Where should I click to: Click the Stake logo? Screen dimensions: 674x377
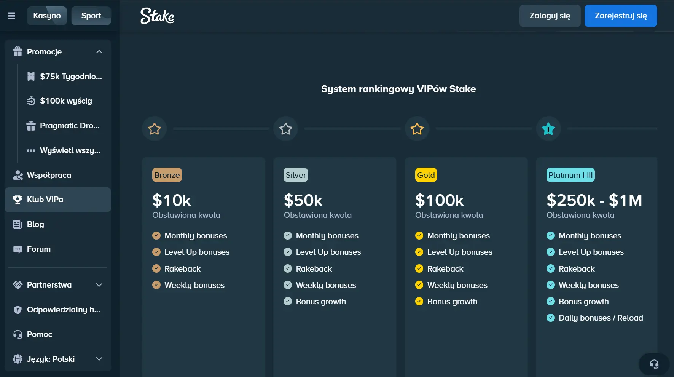tap(157, 16)
